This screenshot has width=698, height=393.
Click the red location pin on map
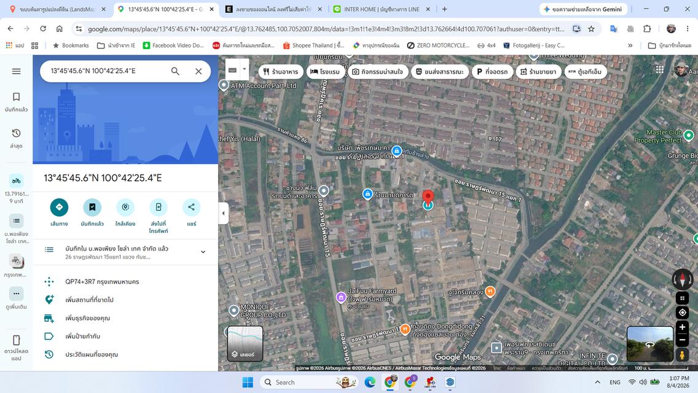click(428, 196)
